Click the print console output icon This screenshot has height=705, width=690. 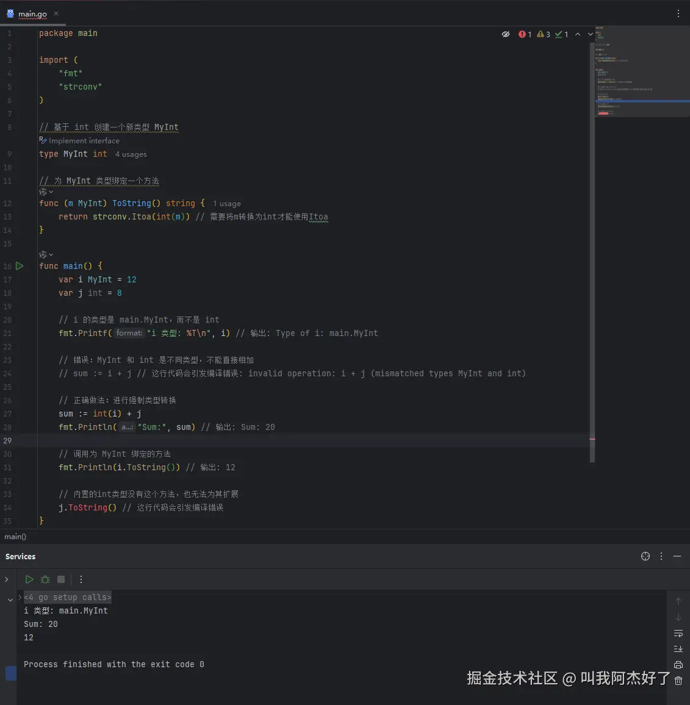point(678,665)
